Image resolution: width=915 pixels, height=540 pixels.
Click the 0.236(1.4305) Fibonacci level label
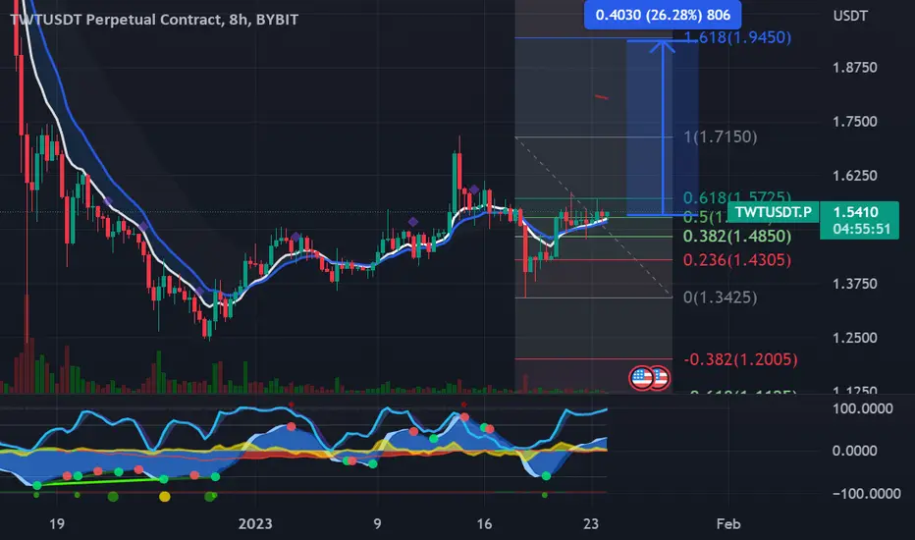(x=737, y=260)
